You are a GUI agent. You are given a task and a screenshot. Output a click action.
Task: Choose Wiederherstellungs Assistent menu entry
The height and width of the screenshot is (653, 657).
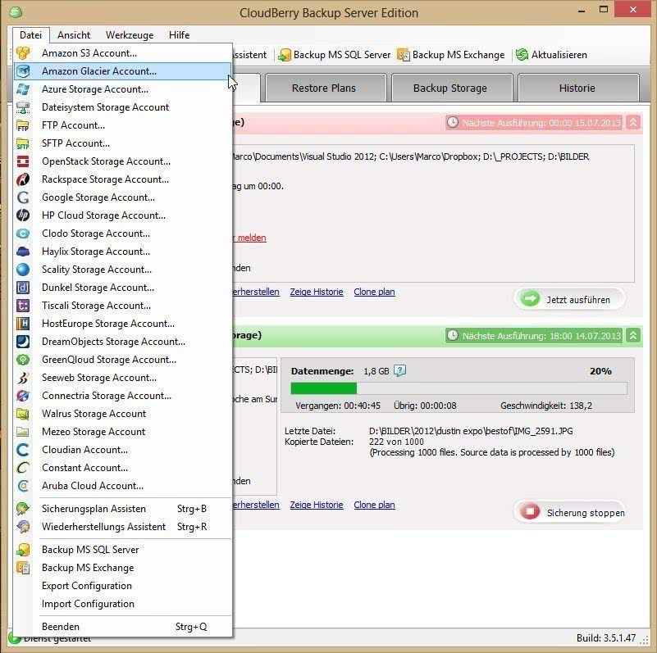coord(122,527)
